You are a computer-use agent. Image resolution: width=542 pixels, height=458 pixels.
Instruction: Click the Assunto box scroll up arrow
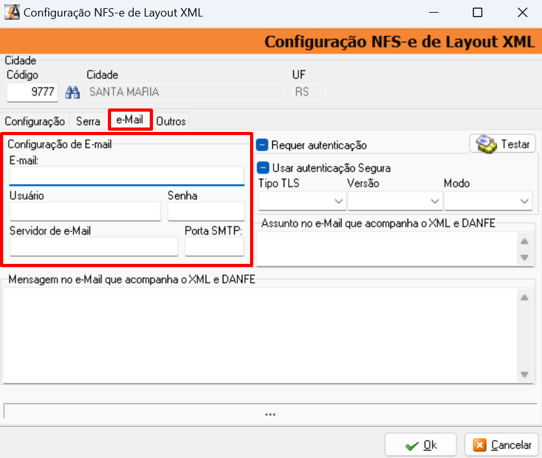[x=524, y=242]
